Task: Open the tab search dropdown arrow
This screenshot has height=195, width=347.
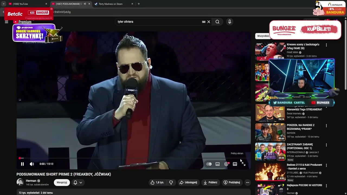Action: pyautogui.click(x=3, y=4)
